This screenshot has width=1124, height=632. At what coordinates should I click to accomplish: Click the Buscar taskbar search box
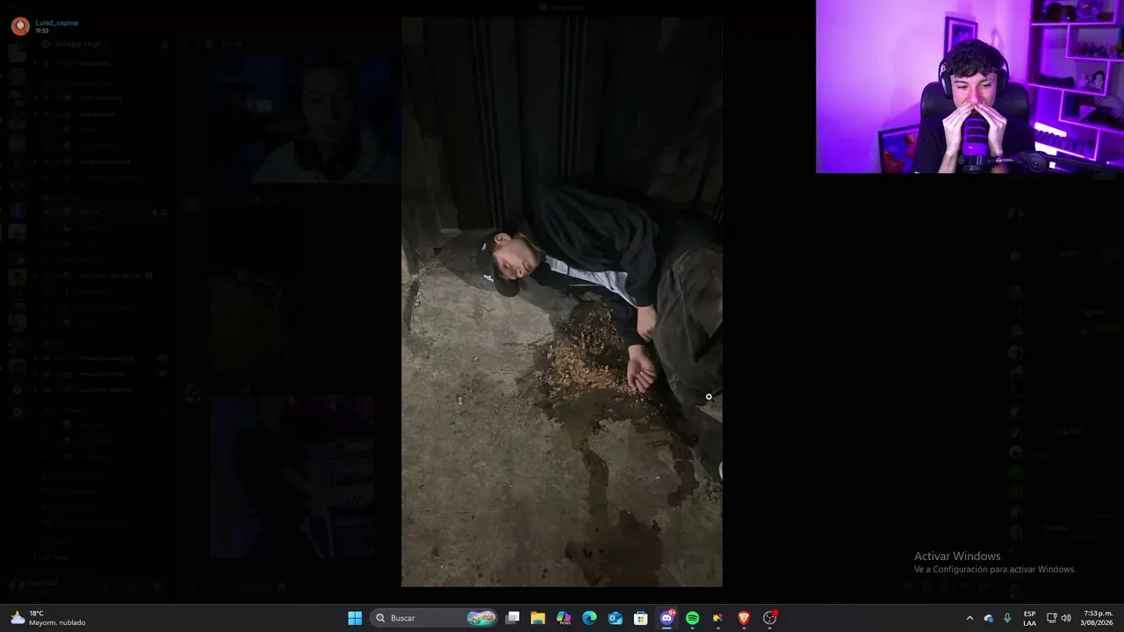435,618
